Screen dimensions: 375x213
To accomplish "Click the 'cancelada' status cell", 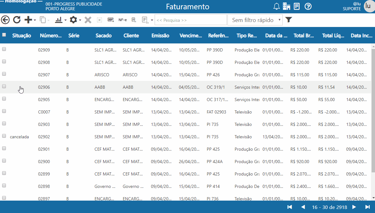I will 19,137.
